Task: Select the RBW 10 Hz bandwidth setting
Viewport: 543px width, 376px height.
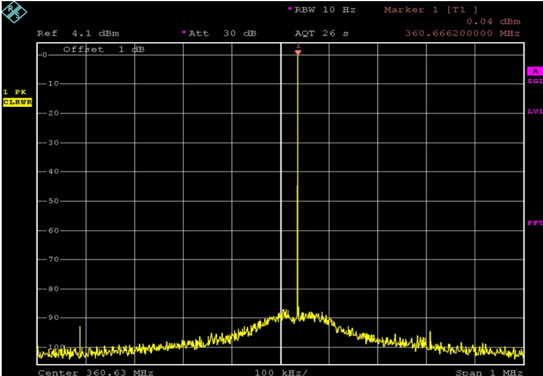Action: click(x=324, y=10)
